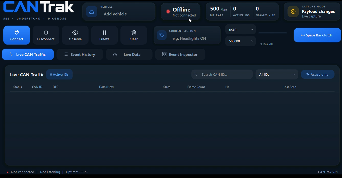Click the 0 Active IDs badge
342x178 pixels.
[x=59, y=74]
